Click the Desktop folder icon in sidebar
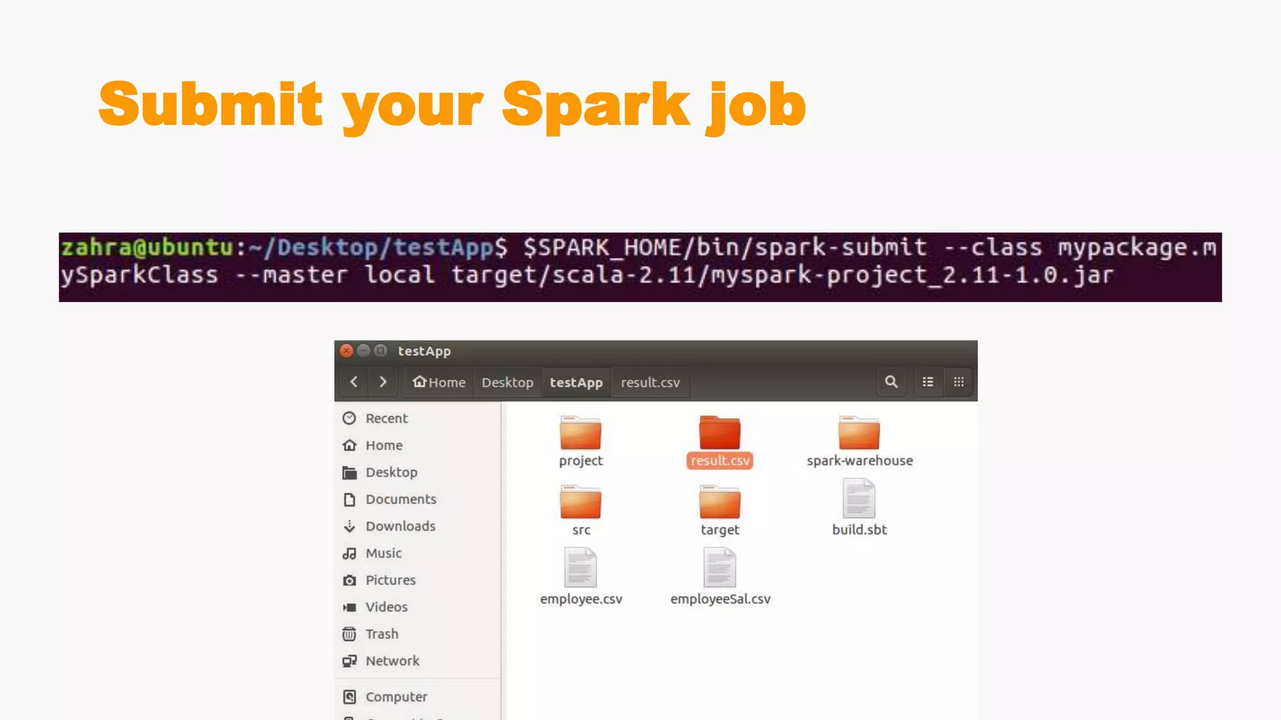The image size is (1281, 720). (x=350, y=472)
